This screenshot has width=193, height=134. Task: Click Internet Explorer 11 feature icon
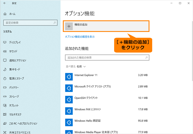pyautogui.click(x=69, y=77)
